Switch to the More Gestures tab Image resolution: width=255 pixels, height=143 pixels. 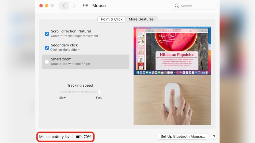pyautogui.click(x=141, y=19)
